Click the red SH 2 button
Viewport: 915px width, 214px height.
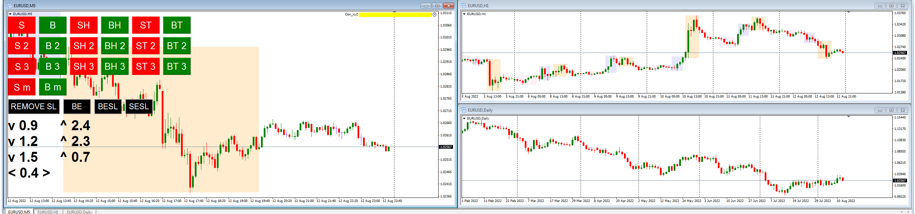tap(84, 46)
